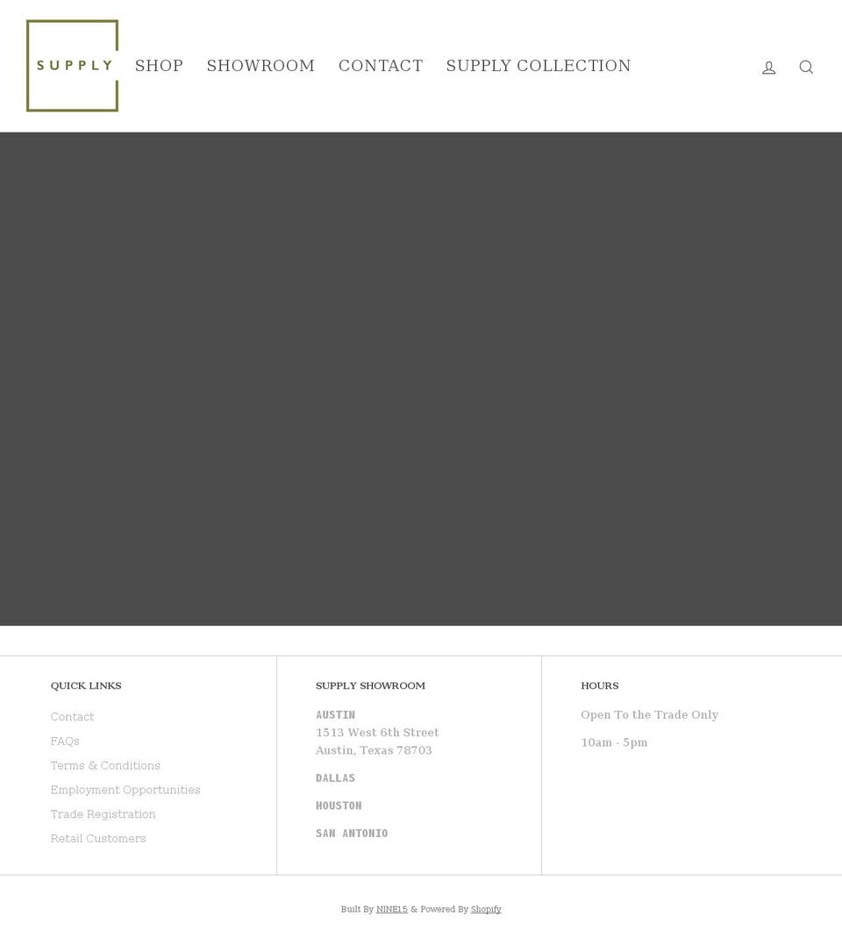Visit Employment Opportunities link

pos(125,790)
